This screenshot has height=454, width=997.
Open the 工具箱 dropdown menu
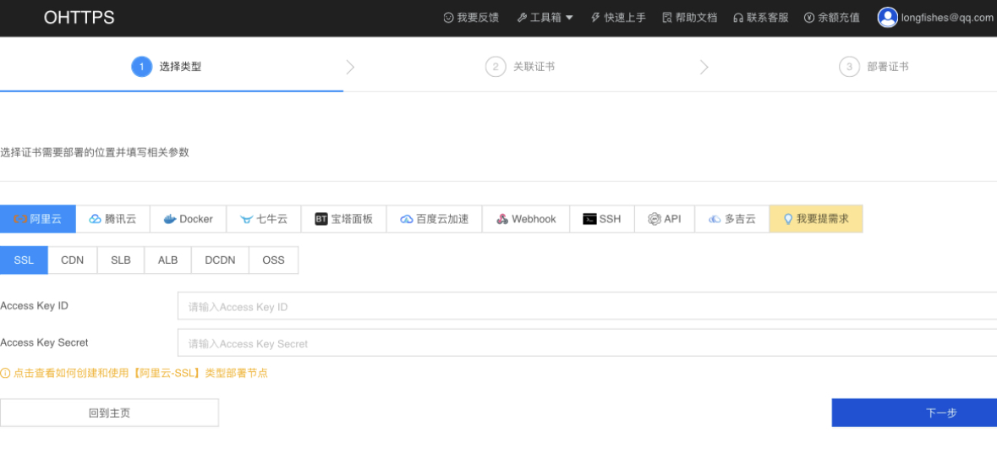pyautogui.click(x=545, y=18)
